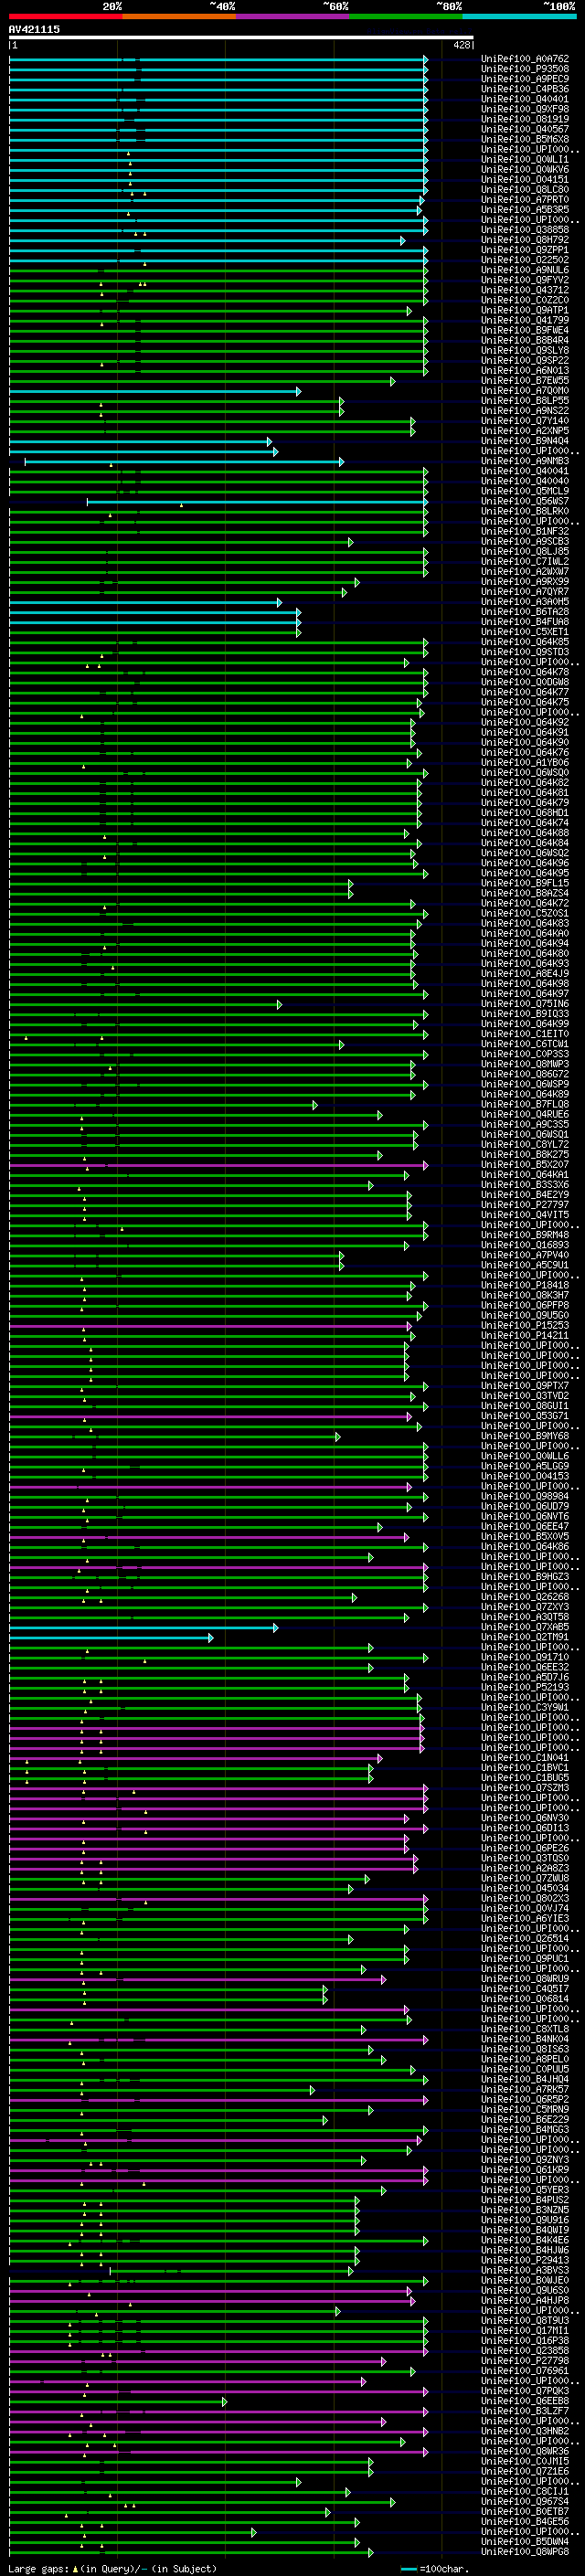Select the UniRef100_Q8H792 label
Screen dimensions: 585x2576
(525, 240)
